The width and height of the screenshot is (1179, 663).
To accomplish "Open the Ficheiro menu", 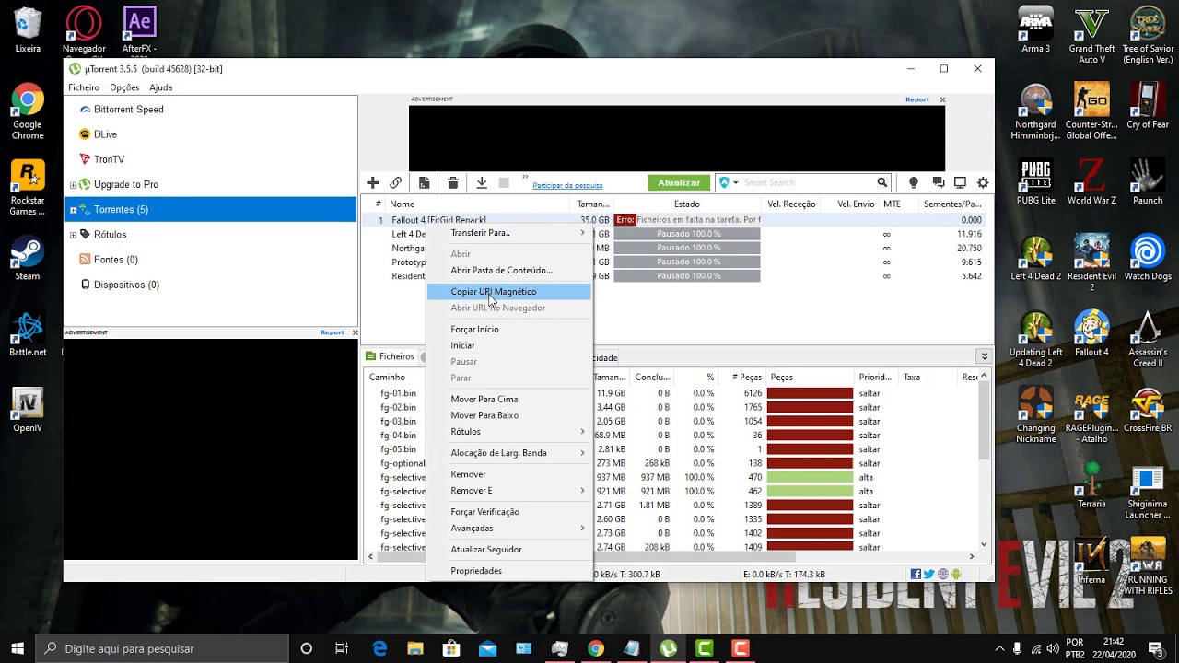I will pyautogui.click(x=84, y=87).
